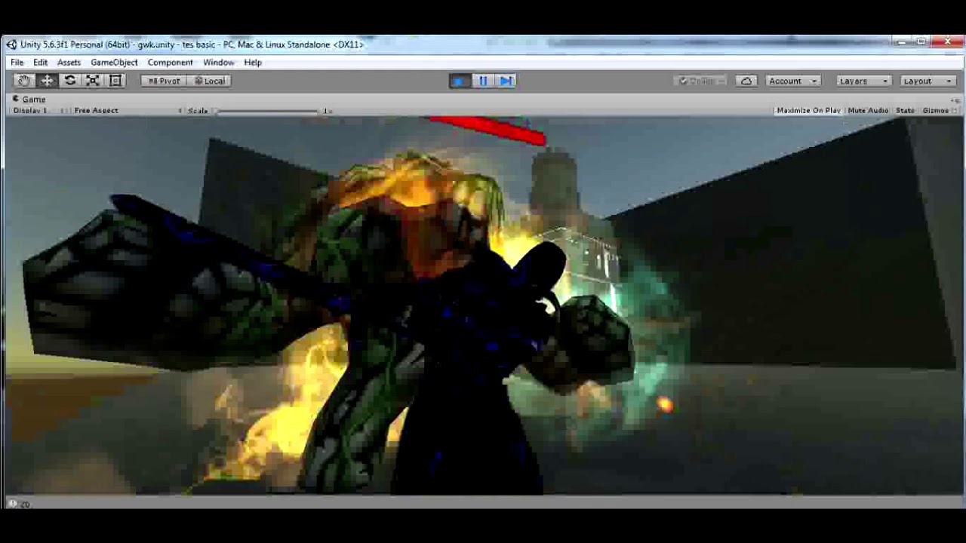Open the Help menu
This screenshot has width=966, height=543.
tap(253, 63)
